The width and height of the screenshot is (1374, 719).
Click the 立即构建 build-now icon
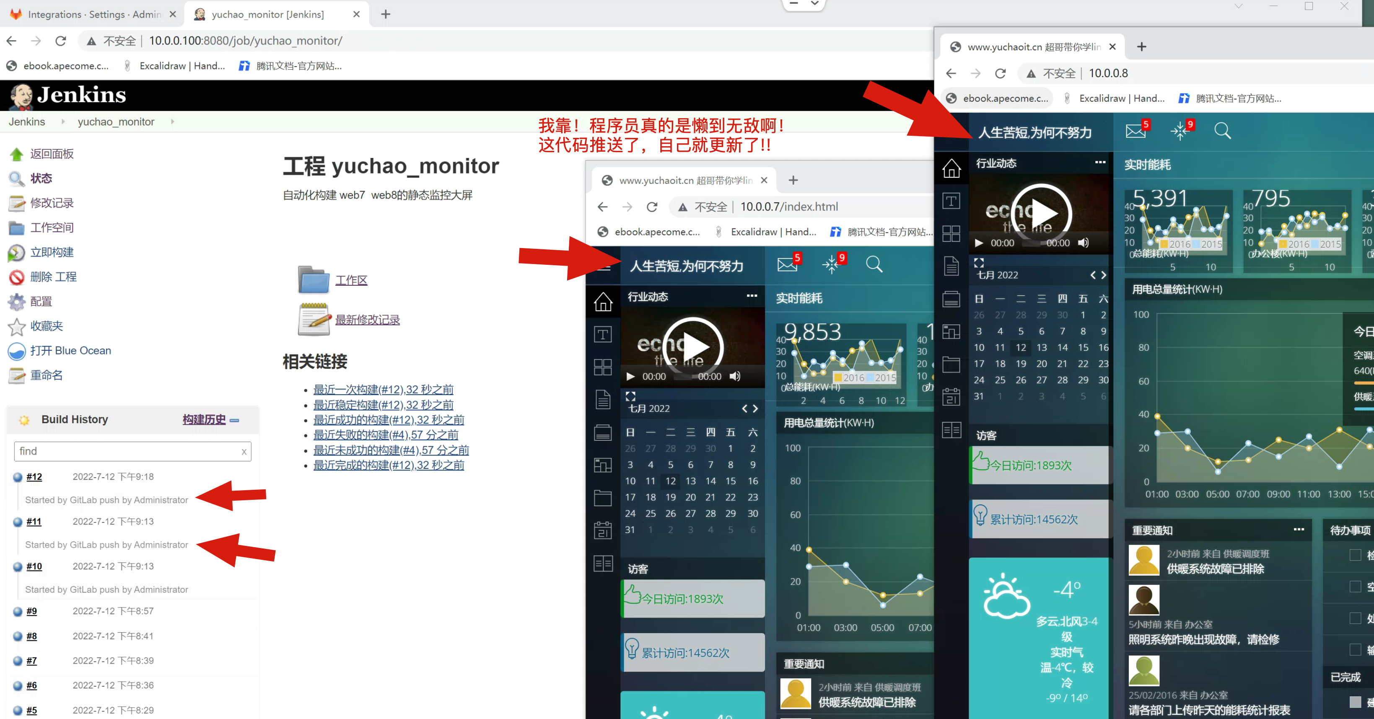[16, 253]
